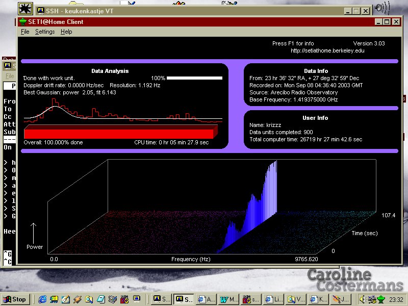408x306 pixels.
Task: Click the white 100% work unit progress bar
Action: pos(194,78)
